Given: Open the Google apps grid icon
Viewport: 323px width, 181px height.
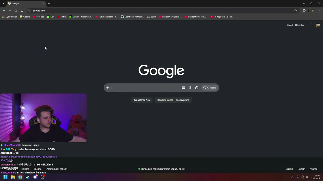Looking at the screenshot, I should click(x=310, y=25).
